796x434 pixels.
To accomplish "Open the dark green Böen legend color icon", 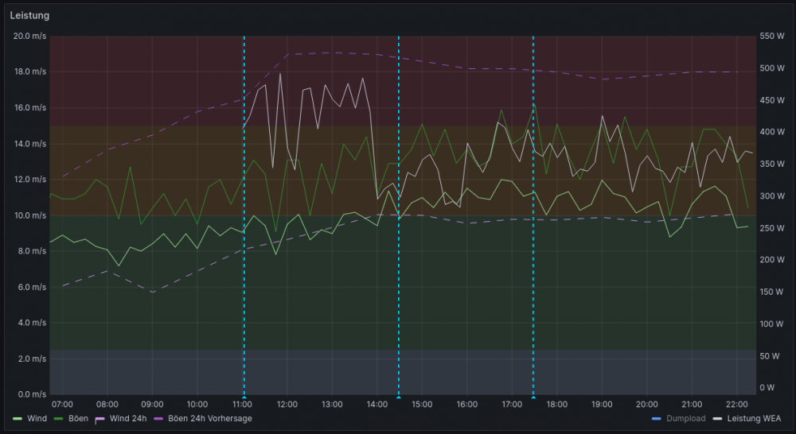I will click(59, 418).
